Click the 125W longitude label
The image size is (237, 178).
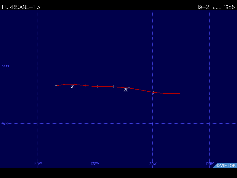pyautogui.click(x=209, y=164)
